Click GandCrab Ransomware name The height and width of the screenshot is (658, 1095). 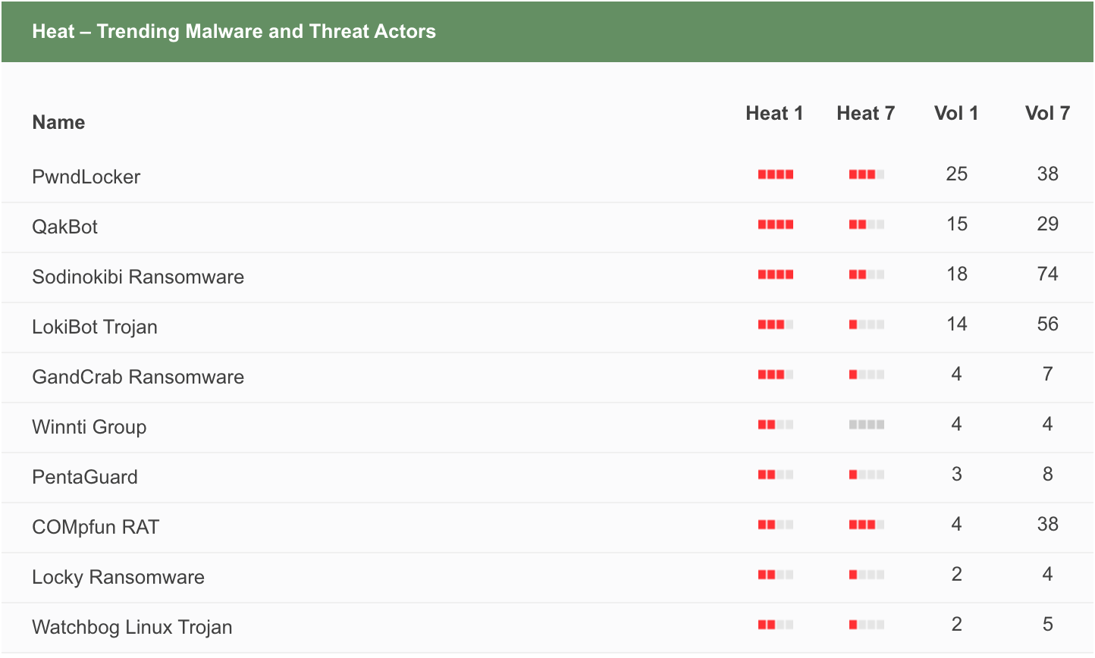coord(138,377)
